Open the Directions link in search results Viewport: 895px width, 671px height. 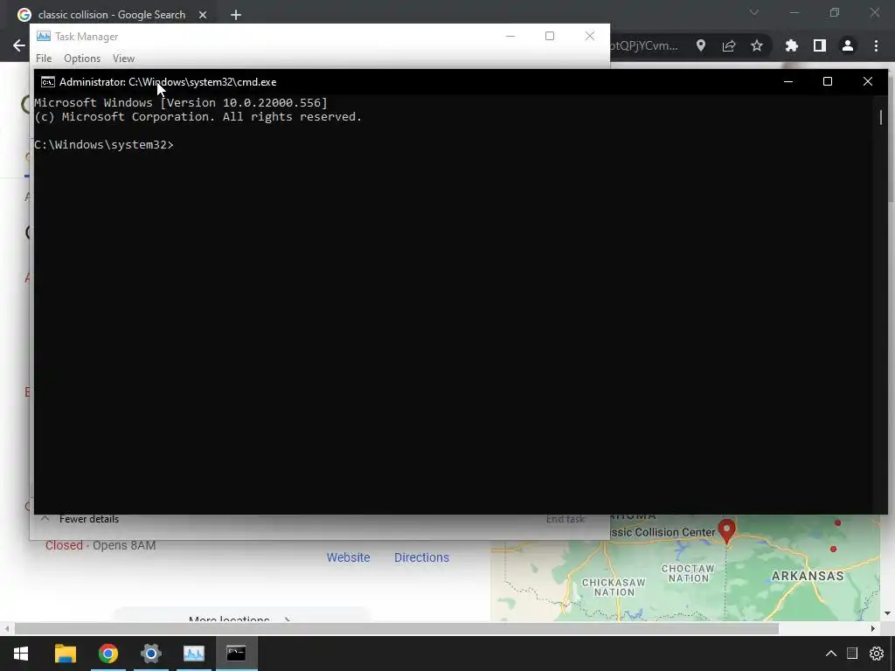click(x=422, y=557)
